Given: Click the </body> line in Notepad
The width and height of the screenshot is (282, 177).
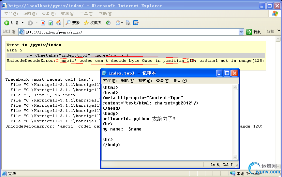Looking at the screenshot, I should coord(111,145).
